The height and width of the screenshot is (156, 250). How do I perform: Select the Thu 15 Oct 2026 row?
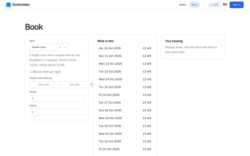(x=125, y=87)
